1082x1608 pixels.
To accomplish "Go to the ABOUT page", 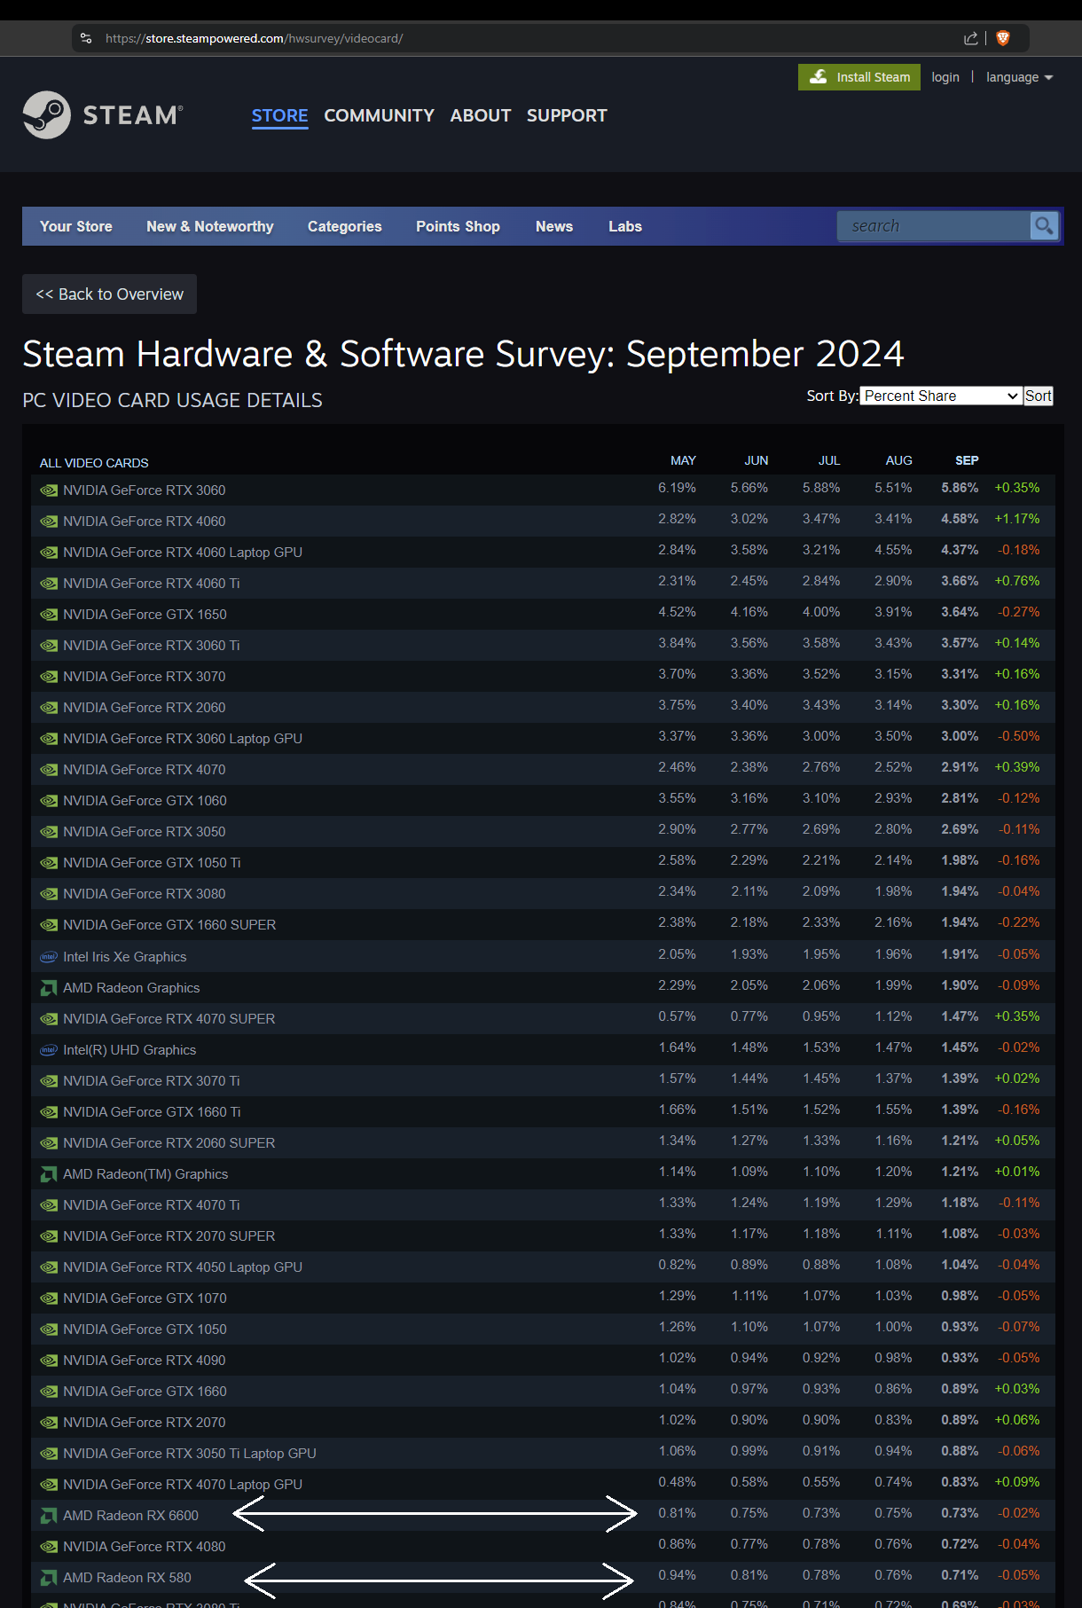I will 481,115.
